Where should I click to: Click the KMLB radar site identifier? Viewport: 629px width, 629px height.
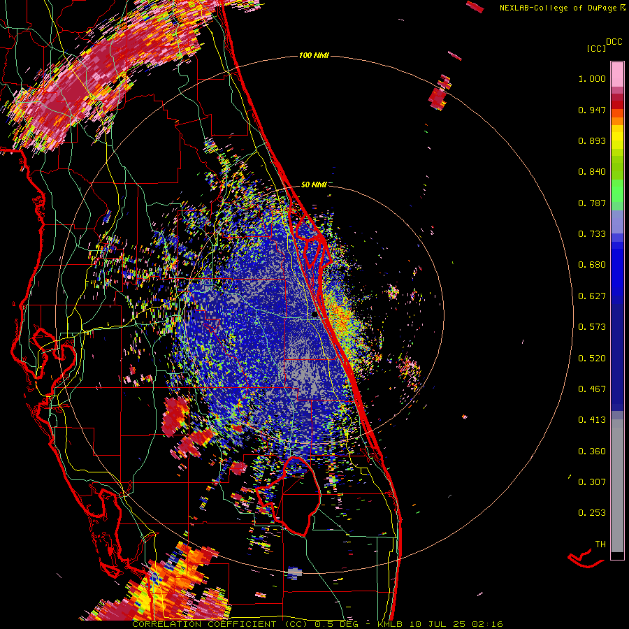[389, 624]
